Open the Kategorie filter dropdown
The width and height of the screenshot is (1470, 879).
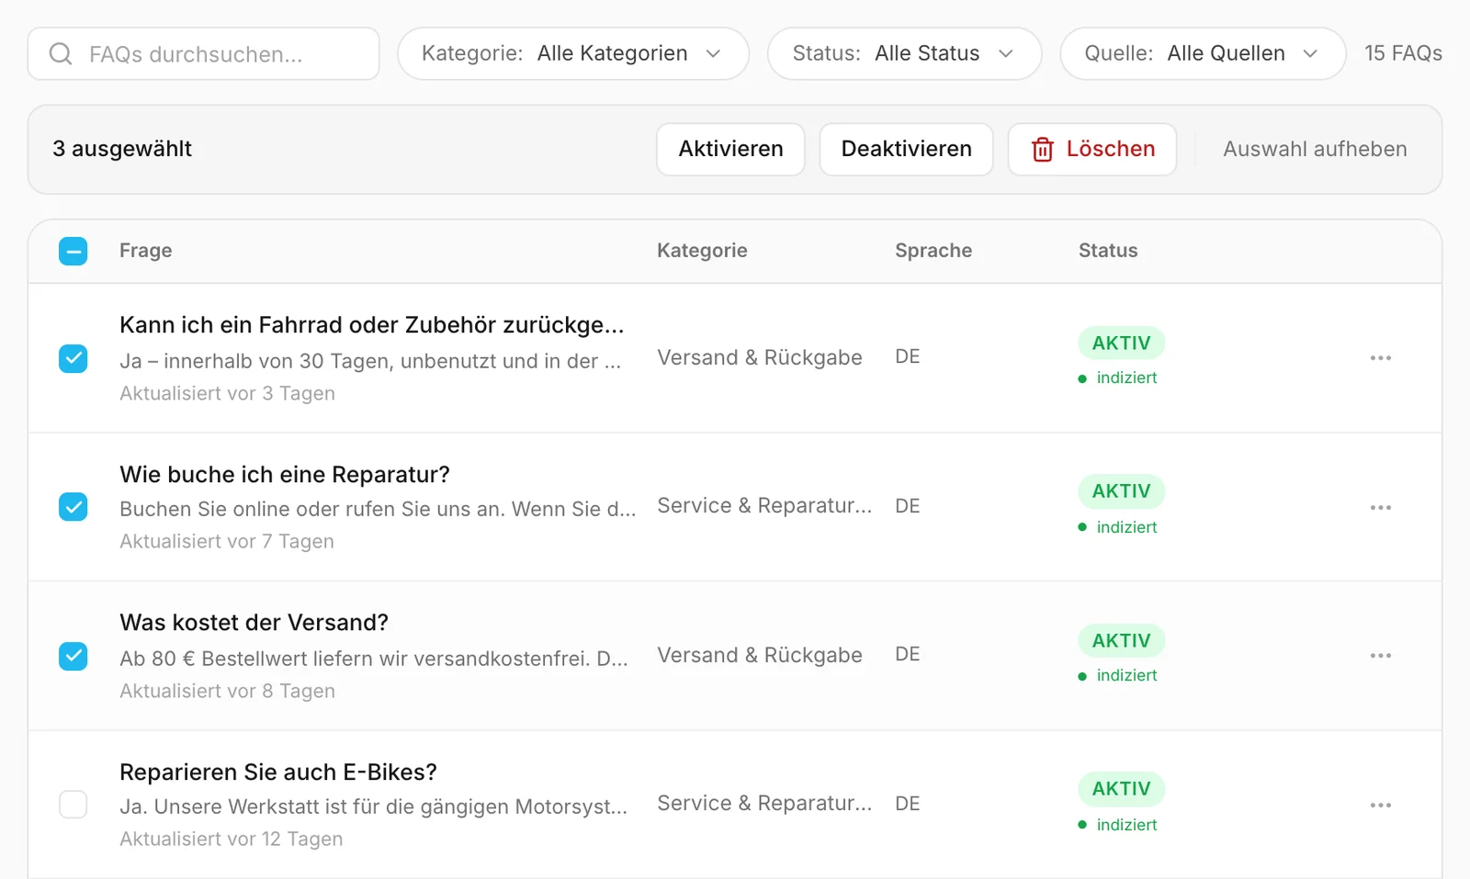tap(573, 53)
